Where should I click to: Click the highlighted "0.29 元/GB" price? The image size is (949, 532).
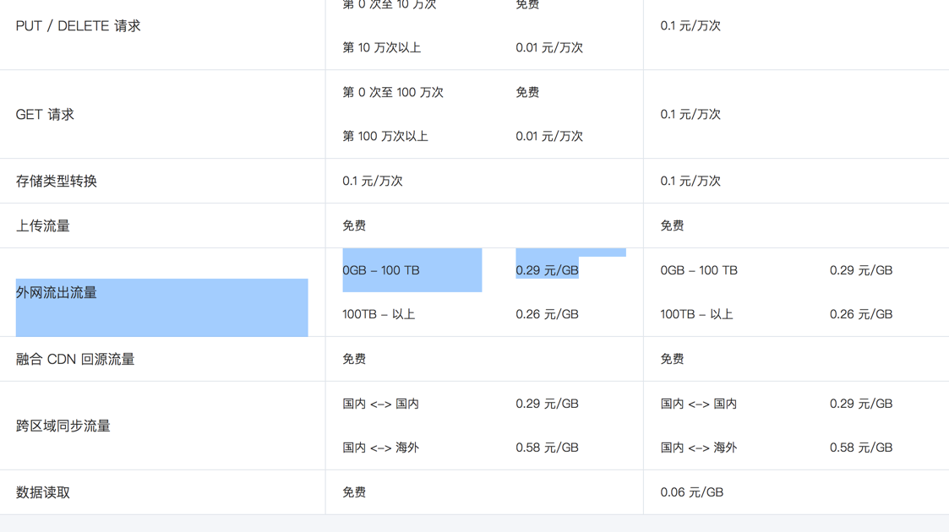pos(547,271)
